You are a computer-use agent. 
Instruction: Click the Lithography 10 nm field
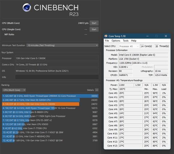pos(161,71)
